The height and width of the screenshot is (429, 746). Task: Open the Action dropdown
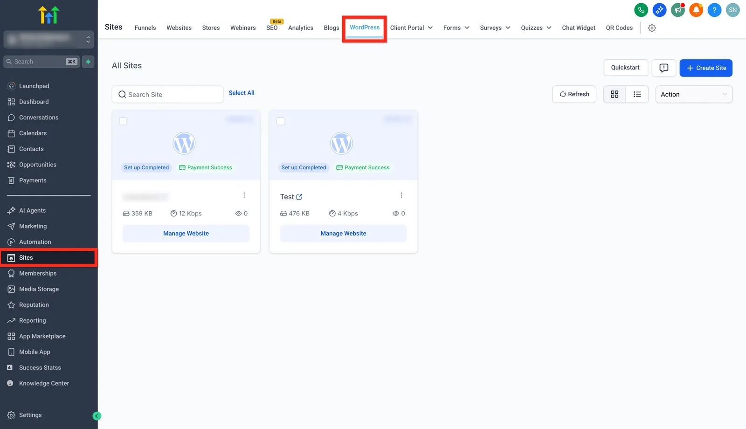694,94
